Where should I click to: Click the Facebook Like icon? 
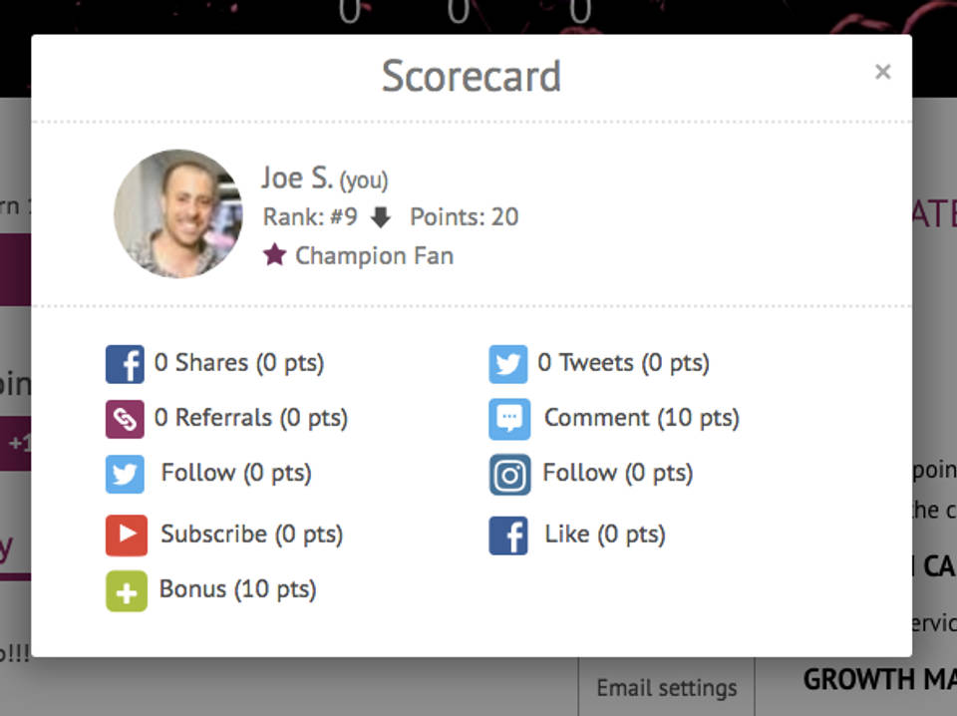[x=508, y=536]
